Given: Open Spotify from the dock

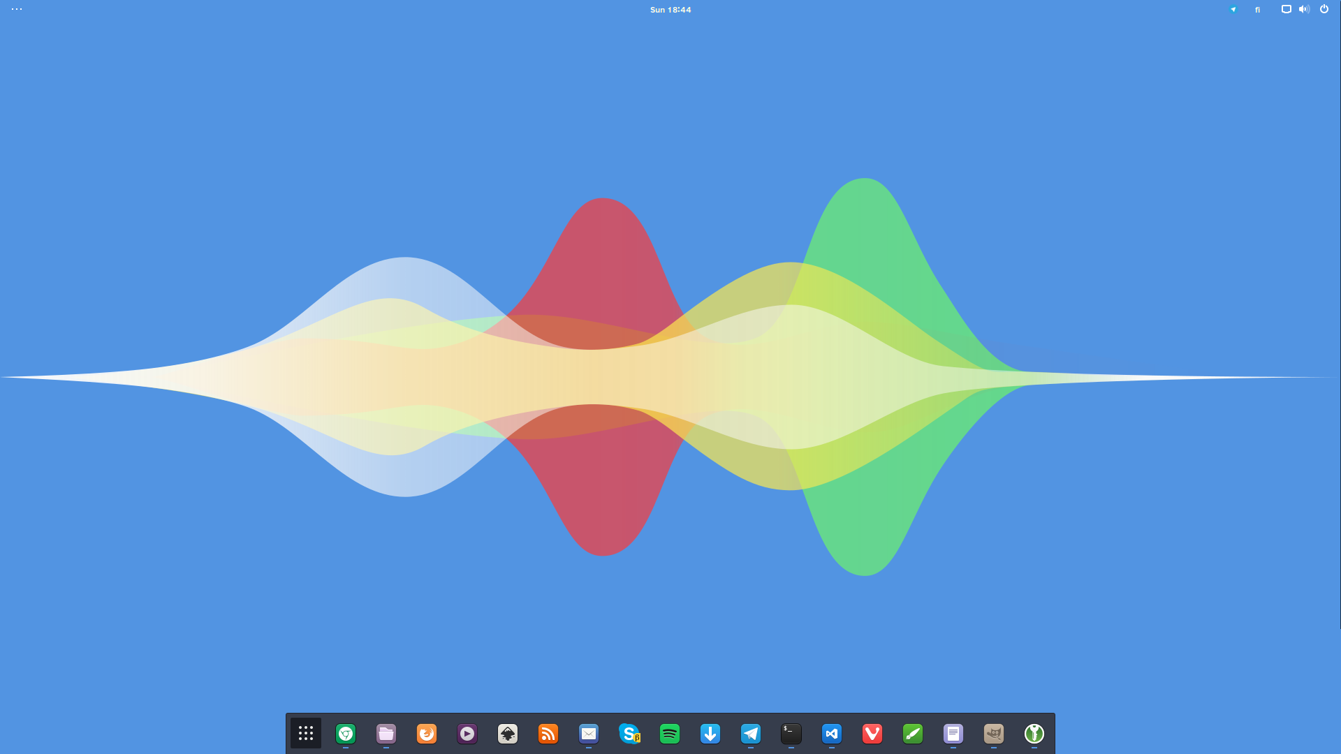Looking at the screenshot, I should (x=670, y=734).
